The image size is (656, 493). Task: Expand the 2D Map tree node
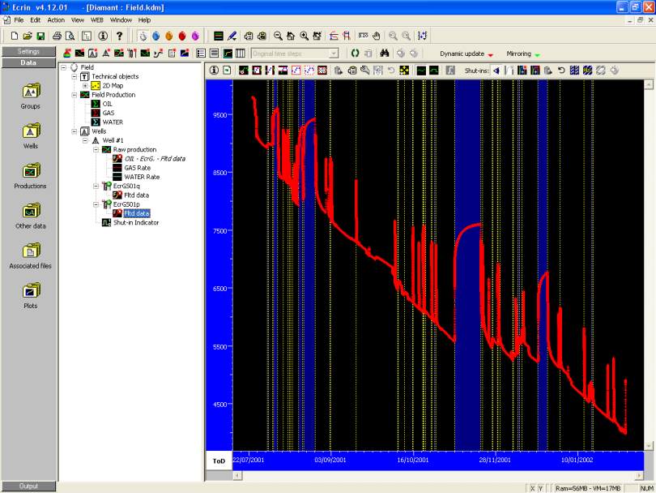pyautogui.click(x=85, y=85)
